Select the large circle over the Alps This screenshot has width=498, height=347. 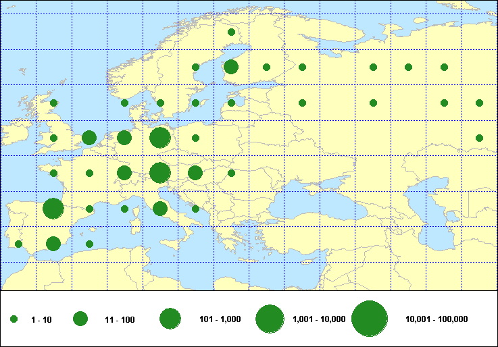pos(159,173)
